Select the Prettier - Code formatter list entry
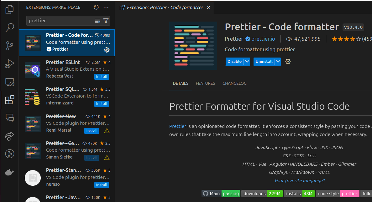Viewport: 372px width, 202px height. click(67, 43)
